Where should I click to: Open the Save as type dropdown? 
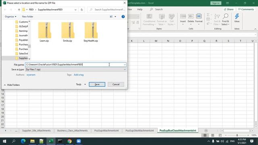click(76, 70)
